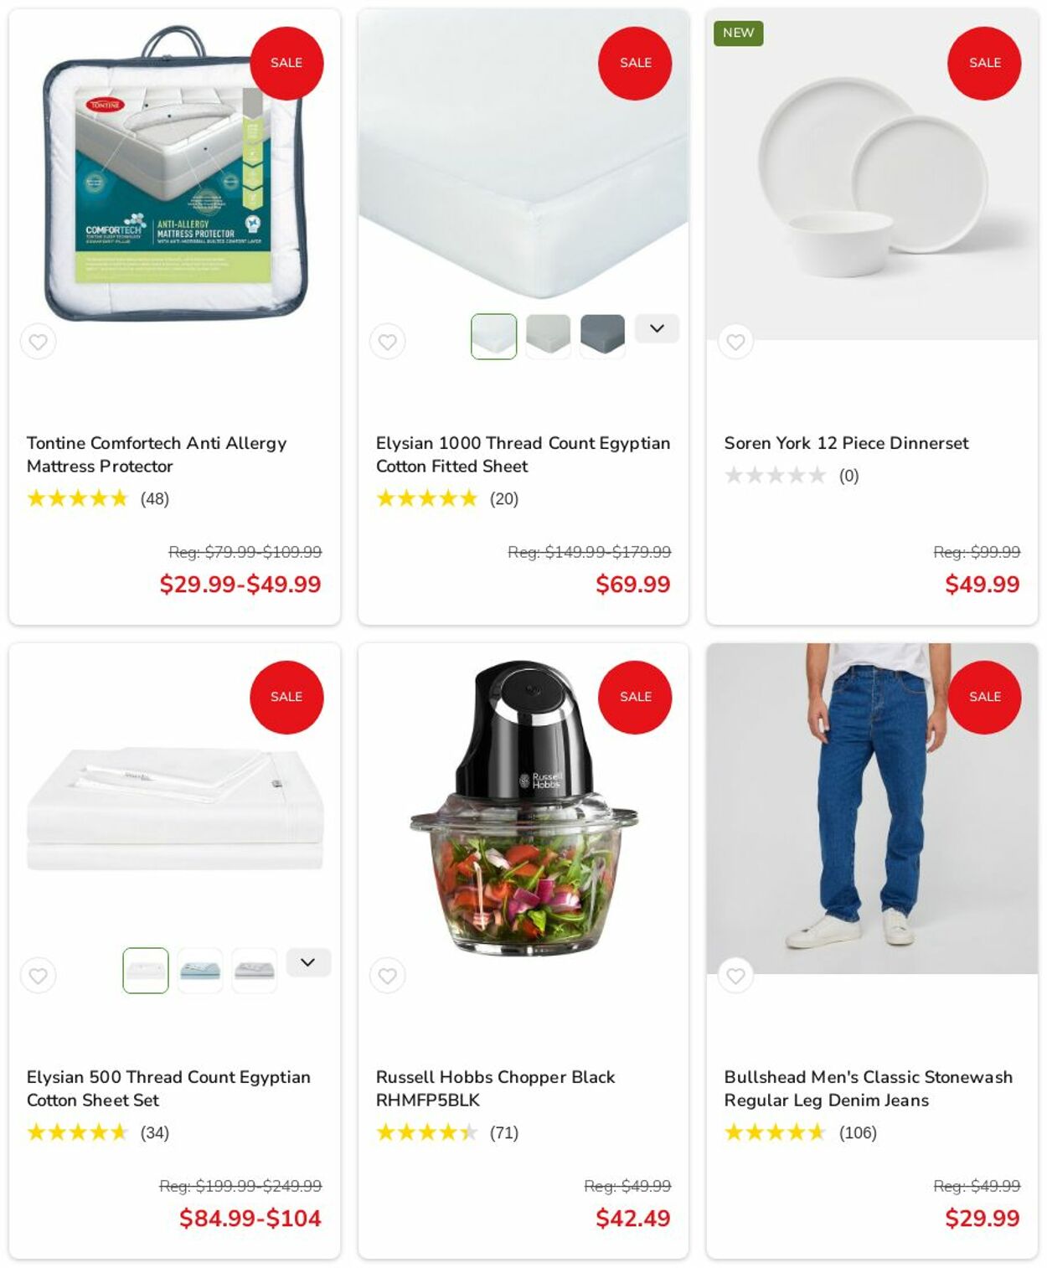Favorite the Elysian 1000 Thread Fitted Sheet
This screenshot has height=1268, width=1047.
(387, 342)
